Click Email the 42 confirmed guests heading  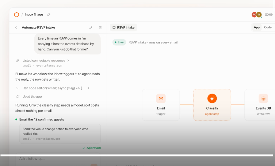pos(42,119)
